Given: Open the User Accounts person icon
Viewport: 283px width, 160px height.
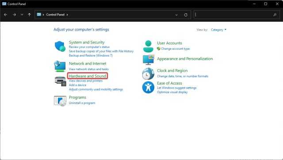Looking at the screenshot, I should pos(148,47).
